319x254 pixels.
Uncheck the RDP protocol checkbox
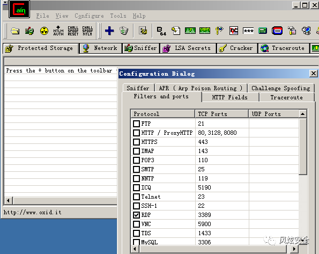[x=136, y=215]
